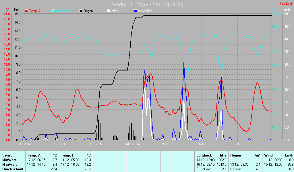The width and height of the screenshot is (294, 172).
Task: Click the '15.12. 12:05' wind maximum timestamp
Action: [273, 165]
